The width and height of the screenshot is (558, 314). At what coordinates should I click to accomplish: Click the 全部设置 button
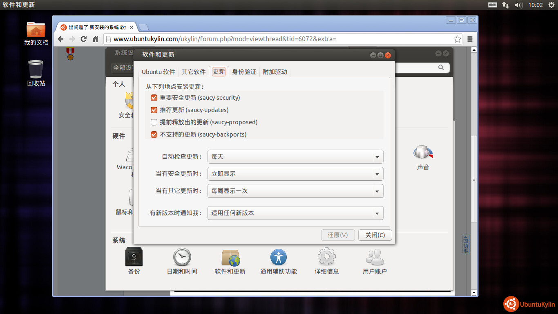pos(123,68)
